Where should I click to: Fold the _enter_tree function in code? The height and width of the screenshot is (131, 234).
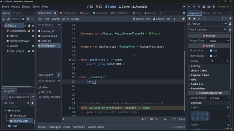point(79,60)
